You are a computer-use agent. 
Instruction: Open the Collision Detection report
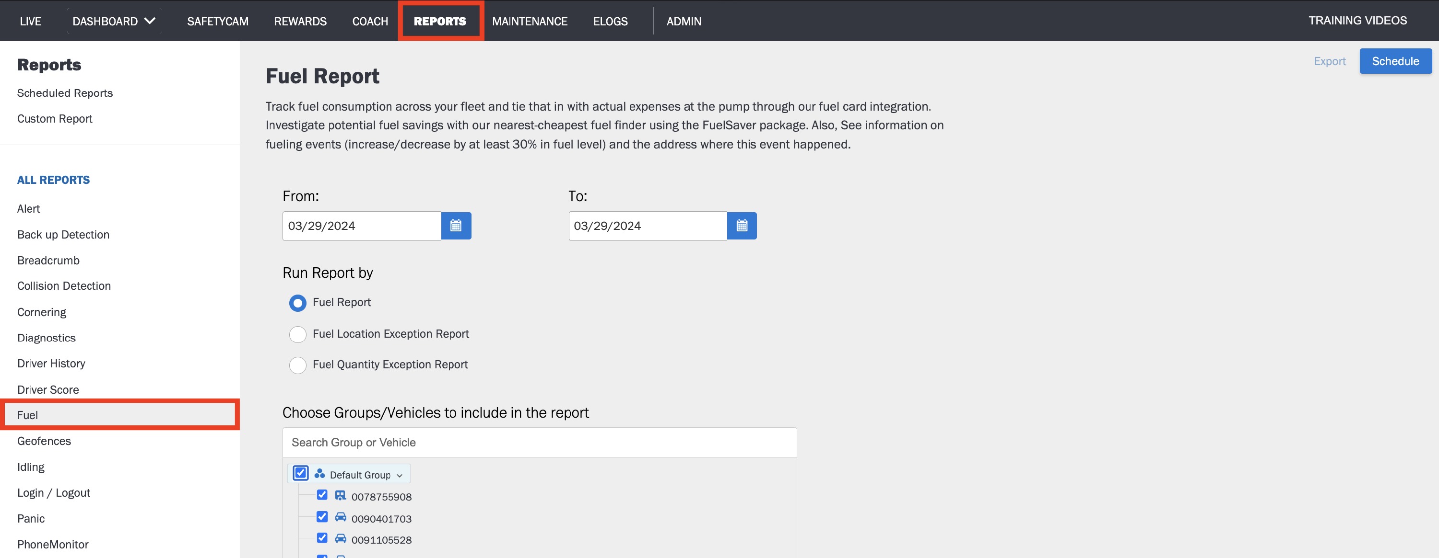click(x=64, y=286)
